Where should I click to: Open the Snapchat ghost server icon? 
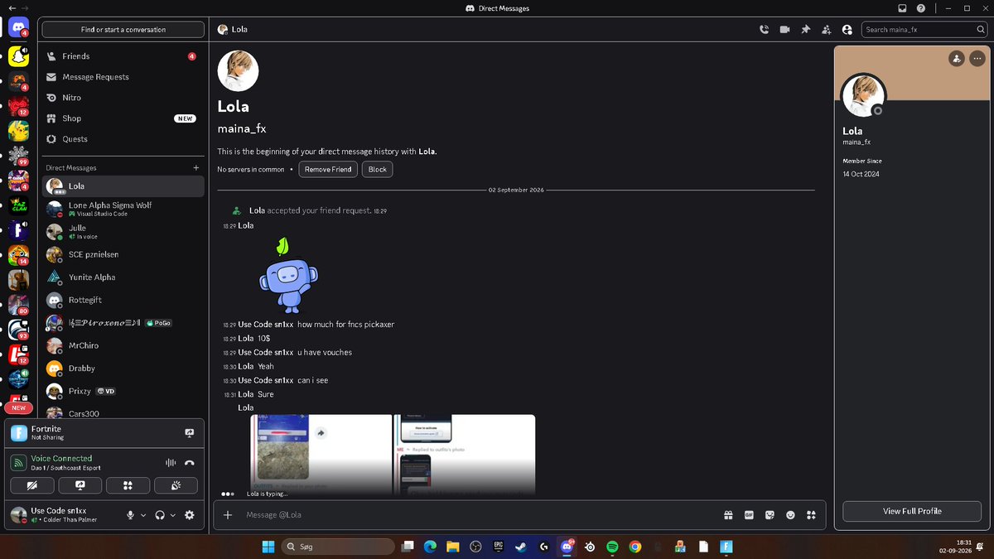[18, 56]
